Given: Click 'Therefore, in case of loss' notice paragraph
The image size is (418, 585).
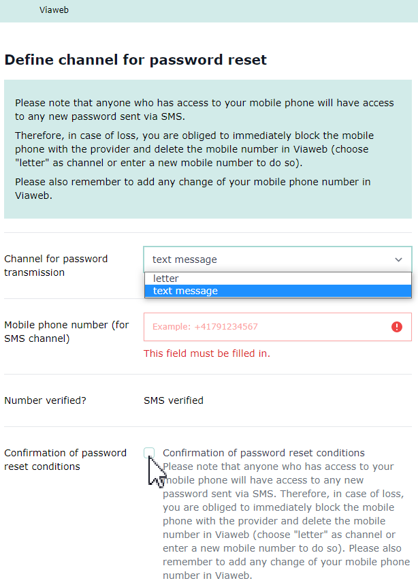Looking at the screenshot, I should pos(194,149).
